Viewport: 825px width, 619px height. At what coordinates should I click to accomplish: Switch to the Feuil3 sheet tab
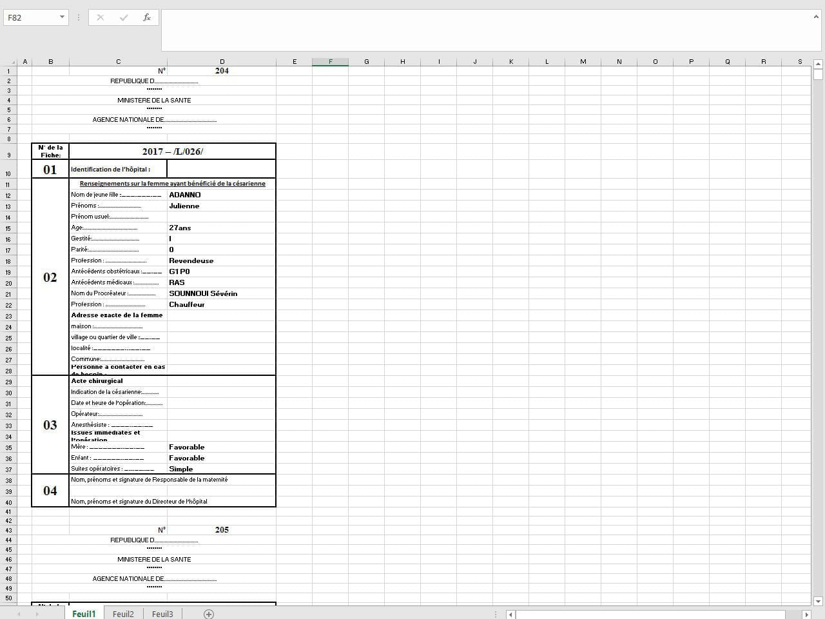coord(162,614)
